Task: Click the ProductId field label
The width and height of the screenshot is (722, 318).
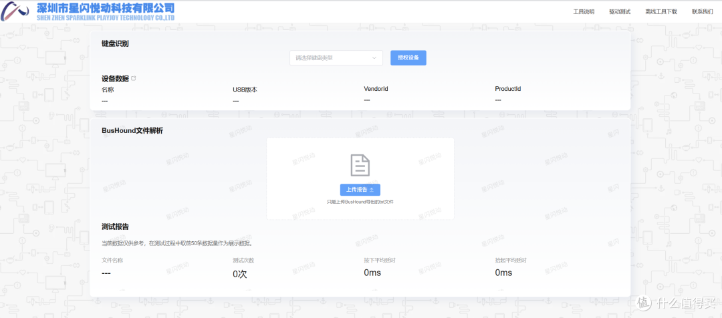Action: pos(508,88)
